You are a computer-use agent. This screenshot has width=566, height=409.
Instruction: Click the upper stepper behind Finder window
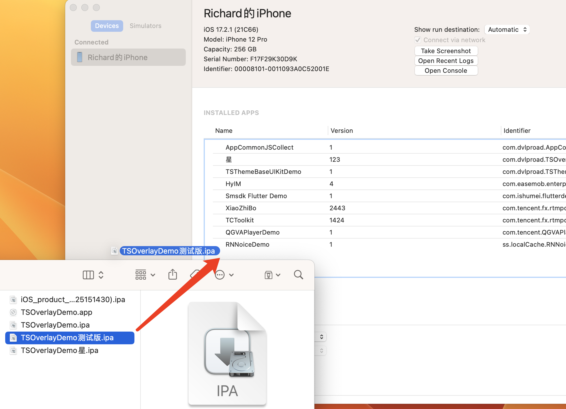(x=321, y=337)
